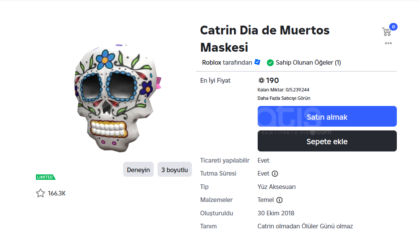This screenshot has height=236, width=419.
Task: Click the cart item count badge
Action: click(x=393, y=27)
